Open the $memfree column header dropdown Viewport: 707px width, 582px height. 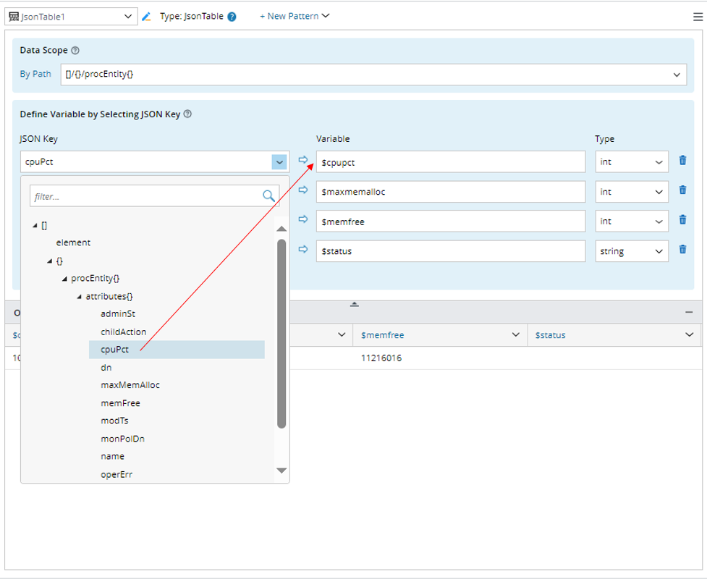(x=515, y=335)
